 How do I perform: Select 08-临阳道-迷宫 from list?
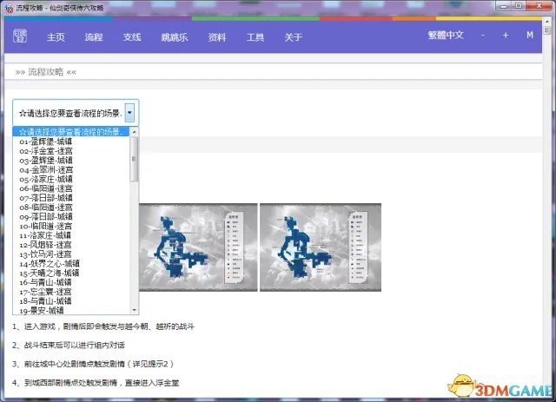tap(71, 208)
